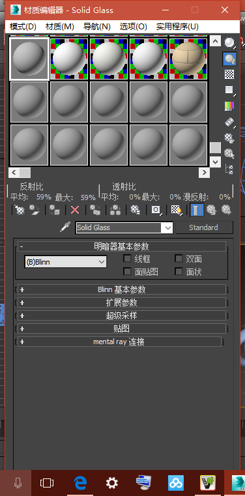Image resolution: width=245 pixels, height=496 pixels.
Task: Click the Make Material Copy icon
Action: (x=95, y=210)
